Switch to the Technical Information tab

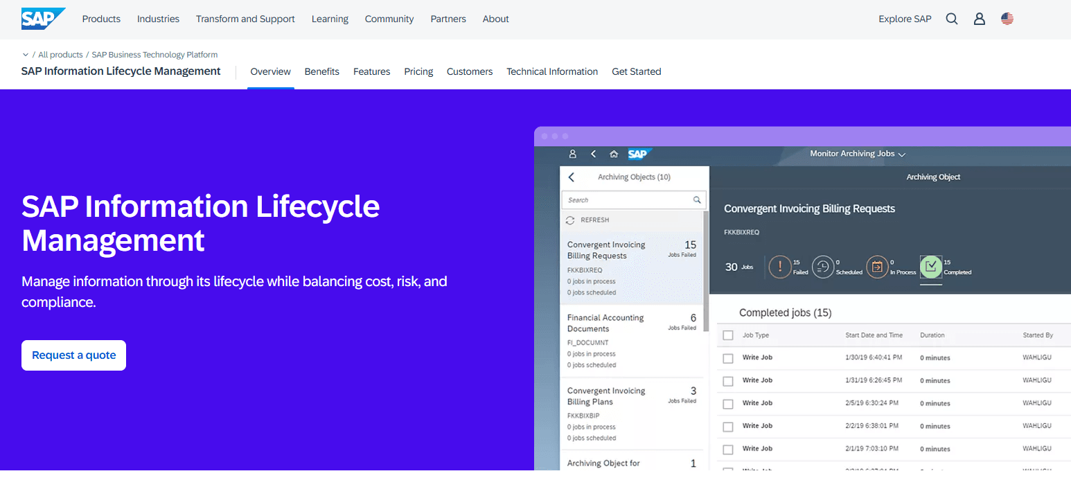(x=552, y=71)
